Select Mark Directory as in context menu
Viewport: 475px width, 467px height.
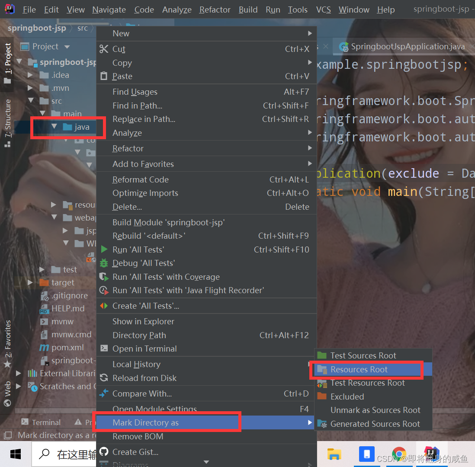205,422
